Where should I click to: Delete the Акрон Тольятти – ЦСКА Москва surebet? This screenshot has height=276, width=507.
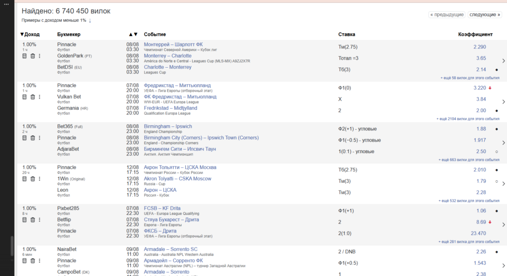pyautogui.click(x=33, y=179)
